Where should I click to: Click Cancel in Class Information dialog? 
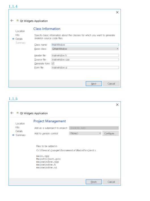pos(111,84)
